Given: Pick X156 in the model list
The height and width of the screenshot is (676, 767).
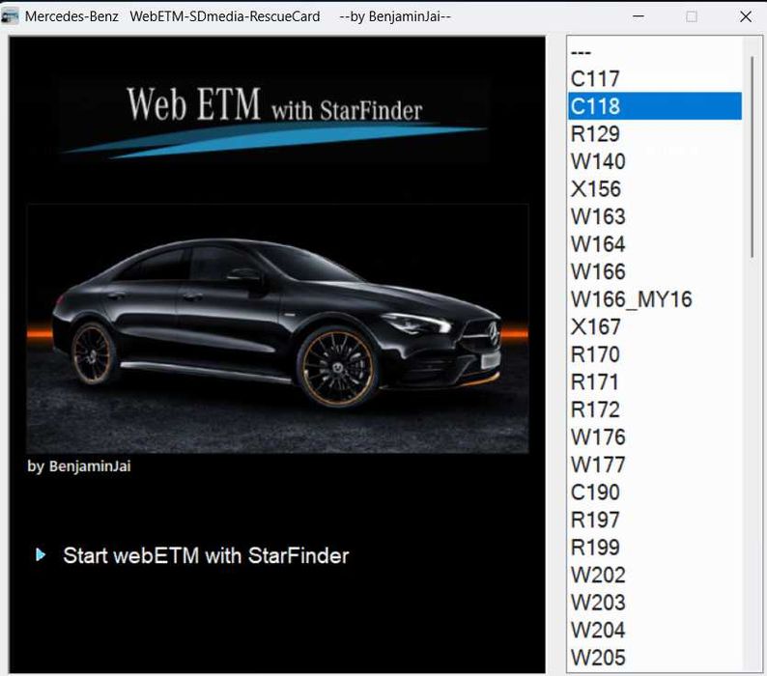Looking at the screenshot, I should click(655, 188).
